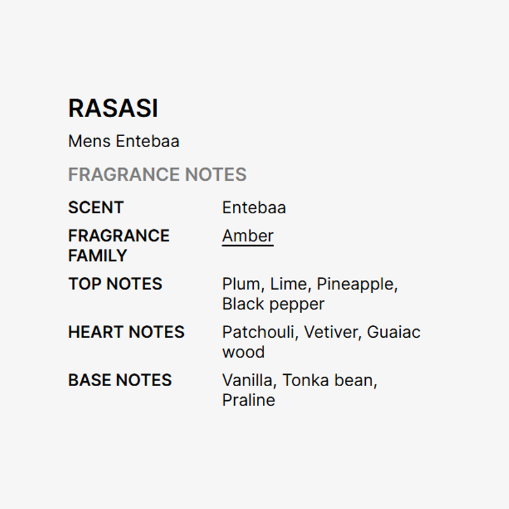509x509 pixels.
Task: Click the FRAGRANCE NOTES section heading
Action: [157, 174]
